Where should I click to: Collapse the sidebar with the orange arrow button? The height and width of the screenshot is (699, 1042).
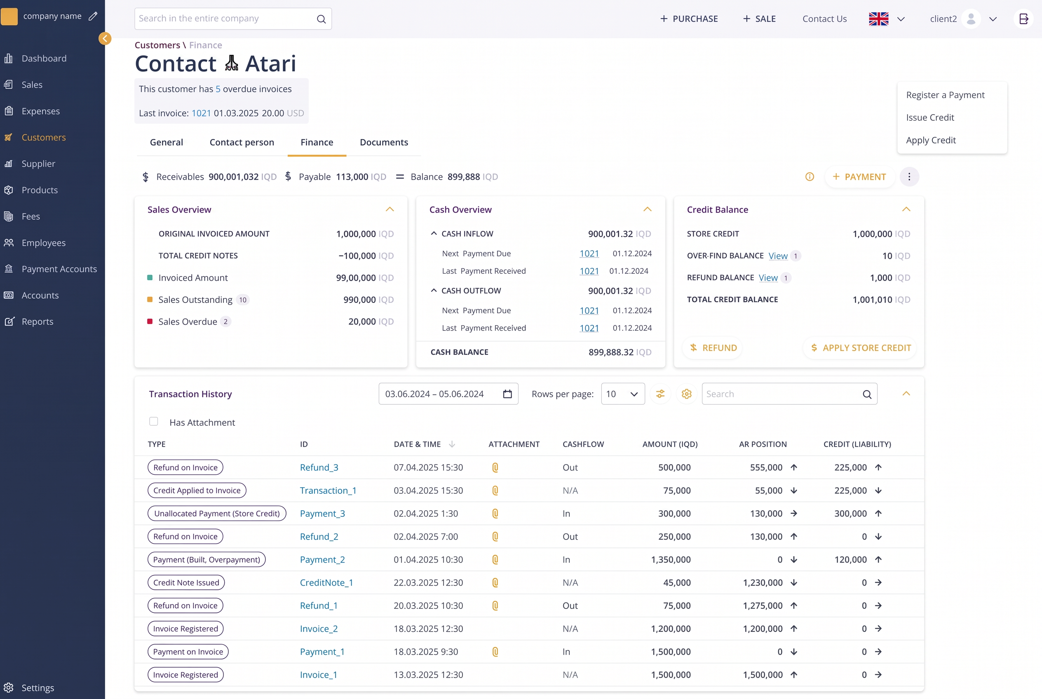click(x=105, y=39)
